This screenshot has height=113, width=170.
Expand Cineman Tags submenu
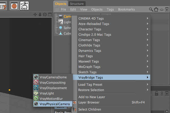pos(114,40)
